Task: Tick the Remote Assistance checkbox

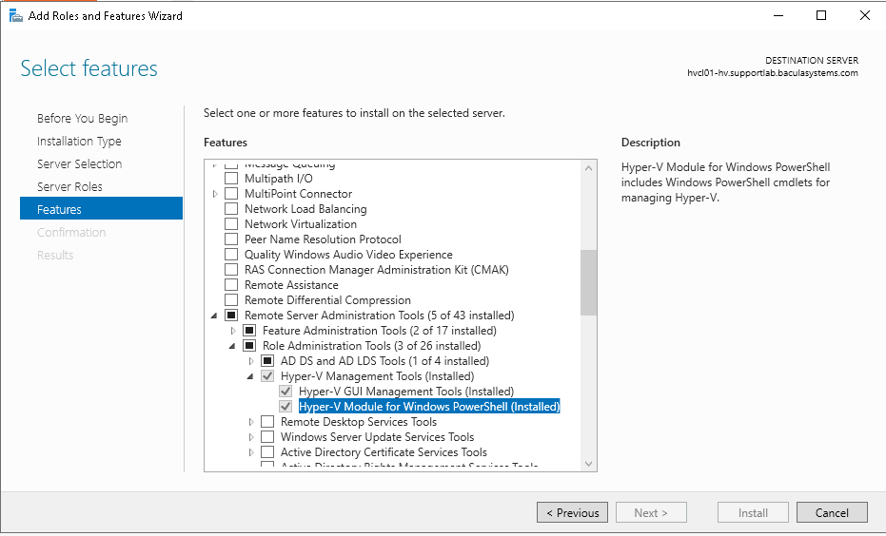Action: [231, 285]
